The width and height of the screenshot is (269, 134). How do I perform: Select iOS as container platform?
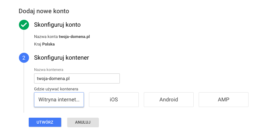click(114, 100)
